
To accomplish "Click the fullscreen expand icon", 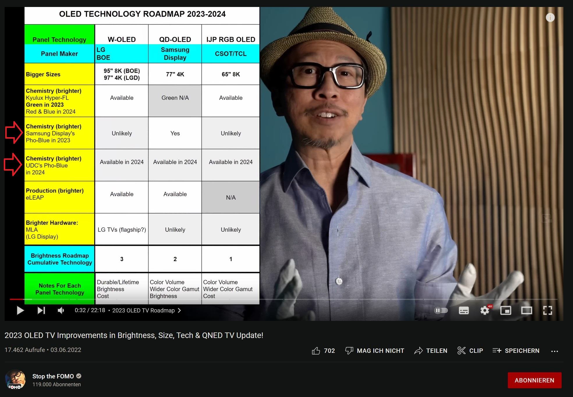I will tap(548, 310).
